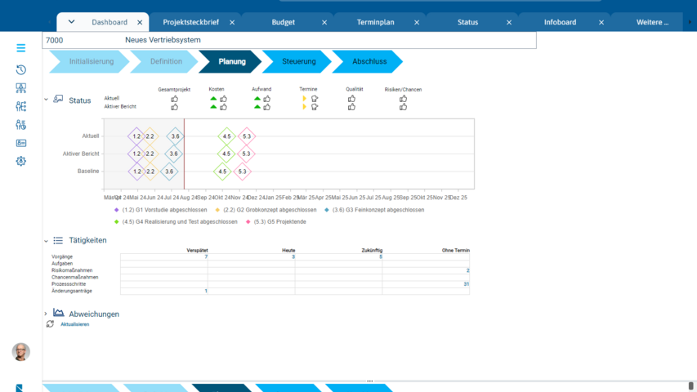Open the hamburger menu in the sidebar
Image resolution: width=697 pixels, height=392 pixels.
[21, 48]
